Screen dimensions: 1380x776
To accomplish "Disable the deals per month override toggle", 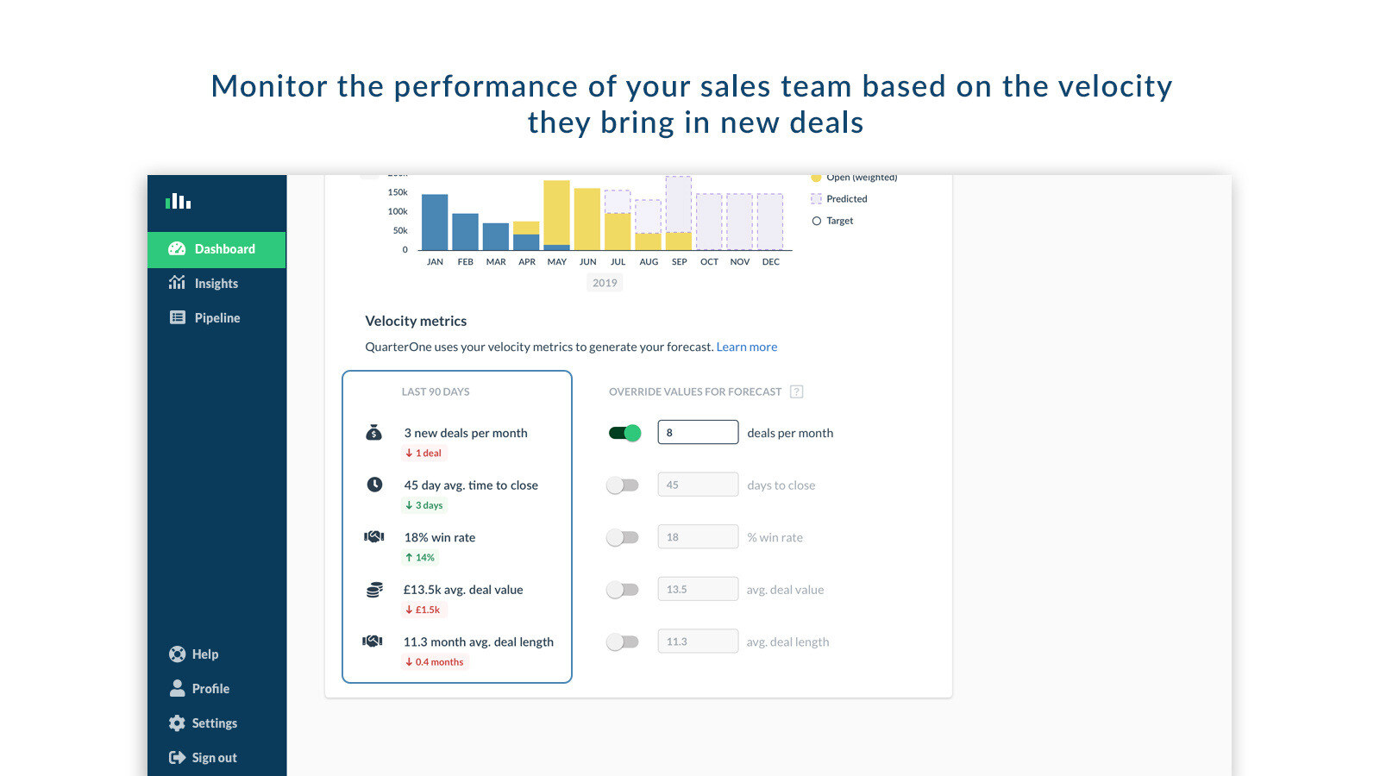I will pos(624,433).
